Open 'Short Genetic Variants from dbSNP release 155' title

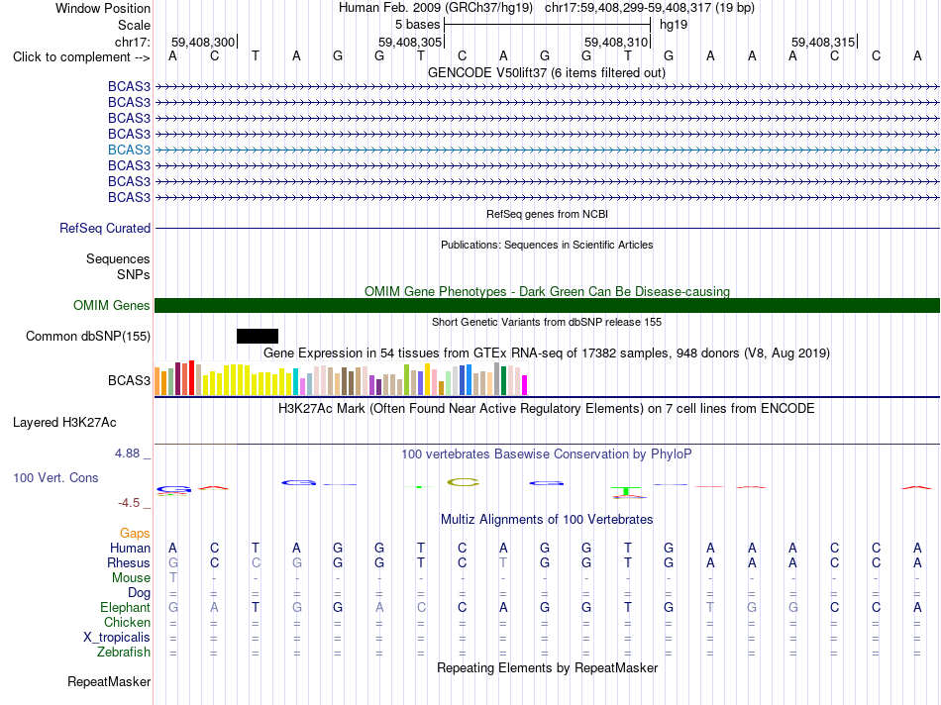coord(547,322)
